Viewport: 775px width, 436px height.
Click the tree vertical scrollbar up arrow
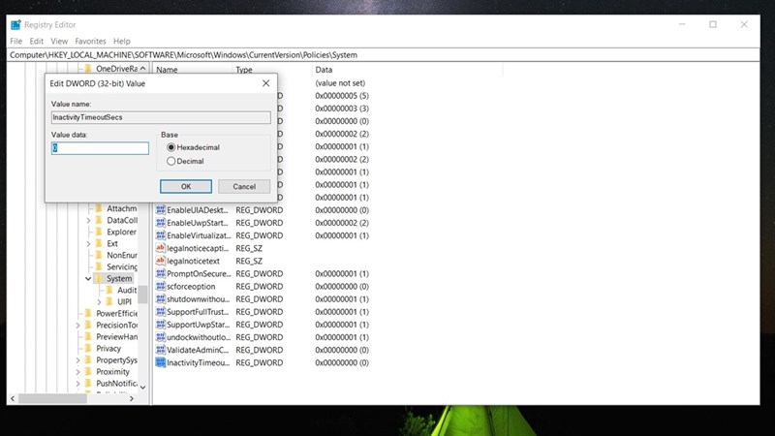[142, 68]
